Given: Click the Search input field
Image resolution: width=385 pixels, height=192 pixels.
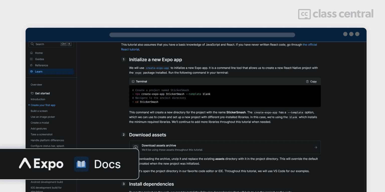Looking at the screenshot, I should coord(51,44).
